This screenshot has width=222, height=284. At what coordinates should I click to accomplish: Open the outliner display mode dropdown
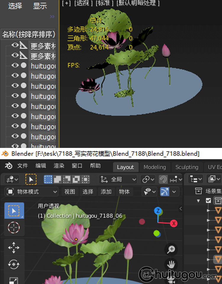214,180
